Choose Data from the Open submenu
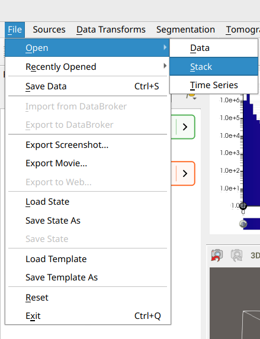Screen dimensions: 260x339 (x=214, y=48)
